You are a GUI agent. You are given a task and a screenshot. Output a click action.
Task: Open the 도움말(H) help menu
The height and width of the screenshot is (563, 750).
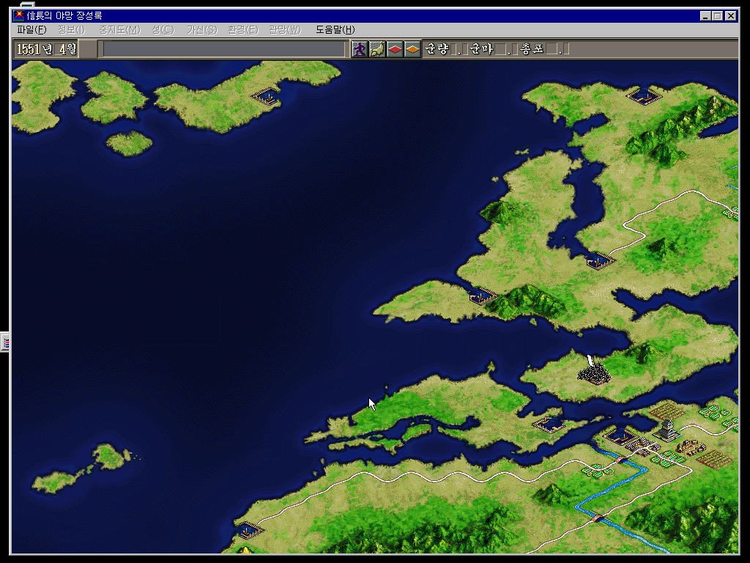(335, 29)
